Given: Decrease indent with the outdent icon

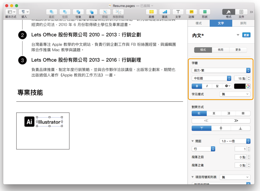Looking at the screenshot, I should coord(206,121).
